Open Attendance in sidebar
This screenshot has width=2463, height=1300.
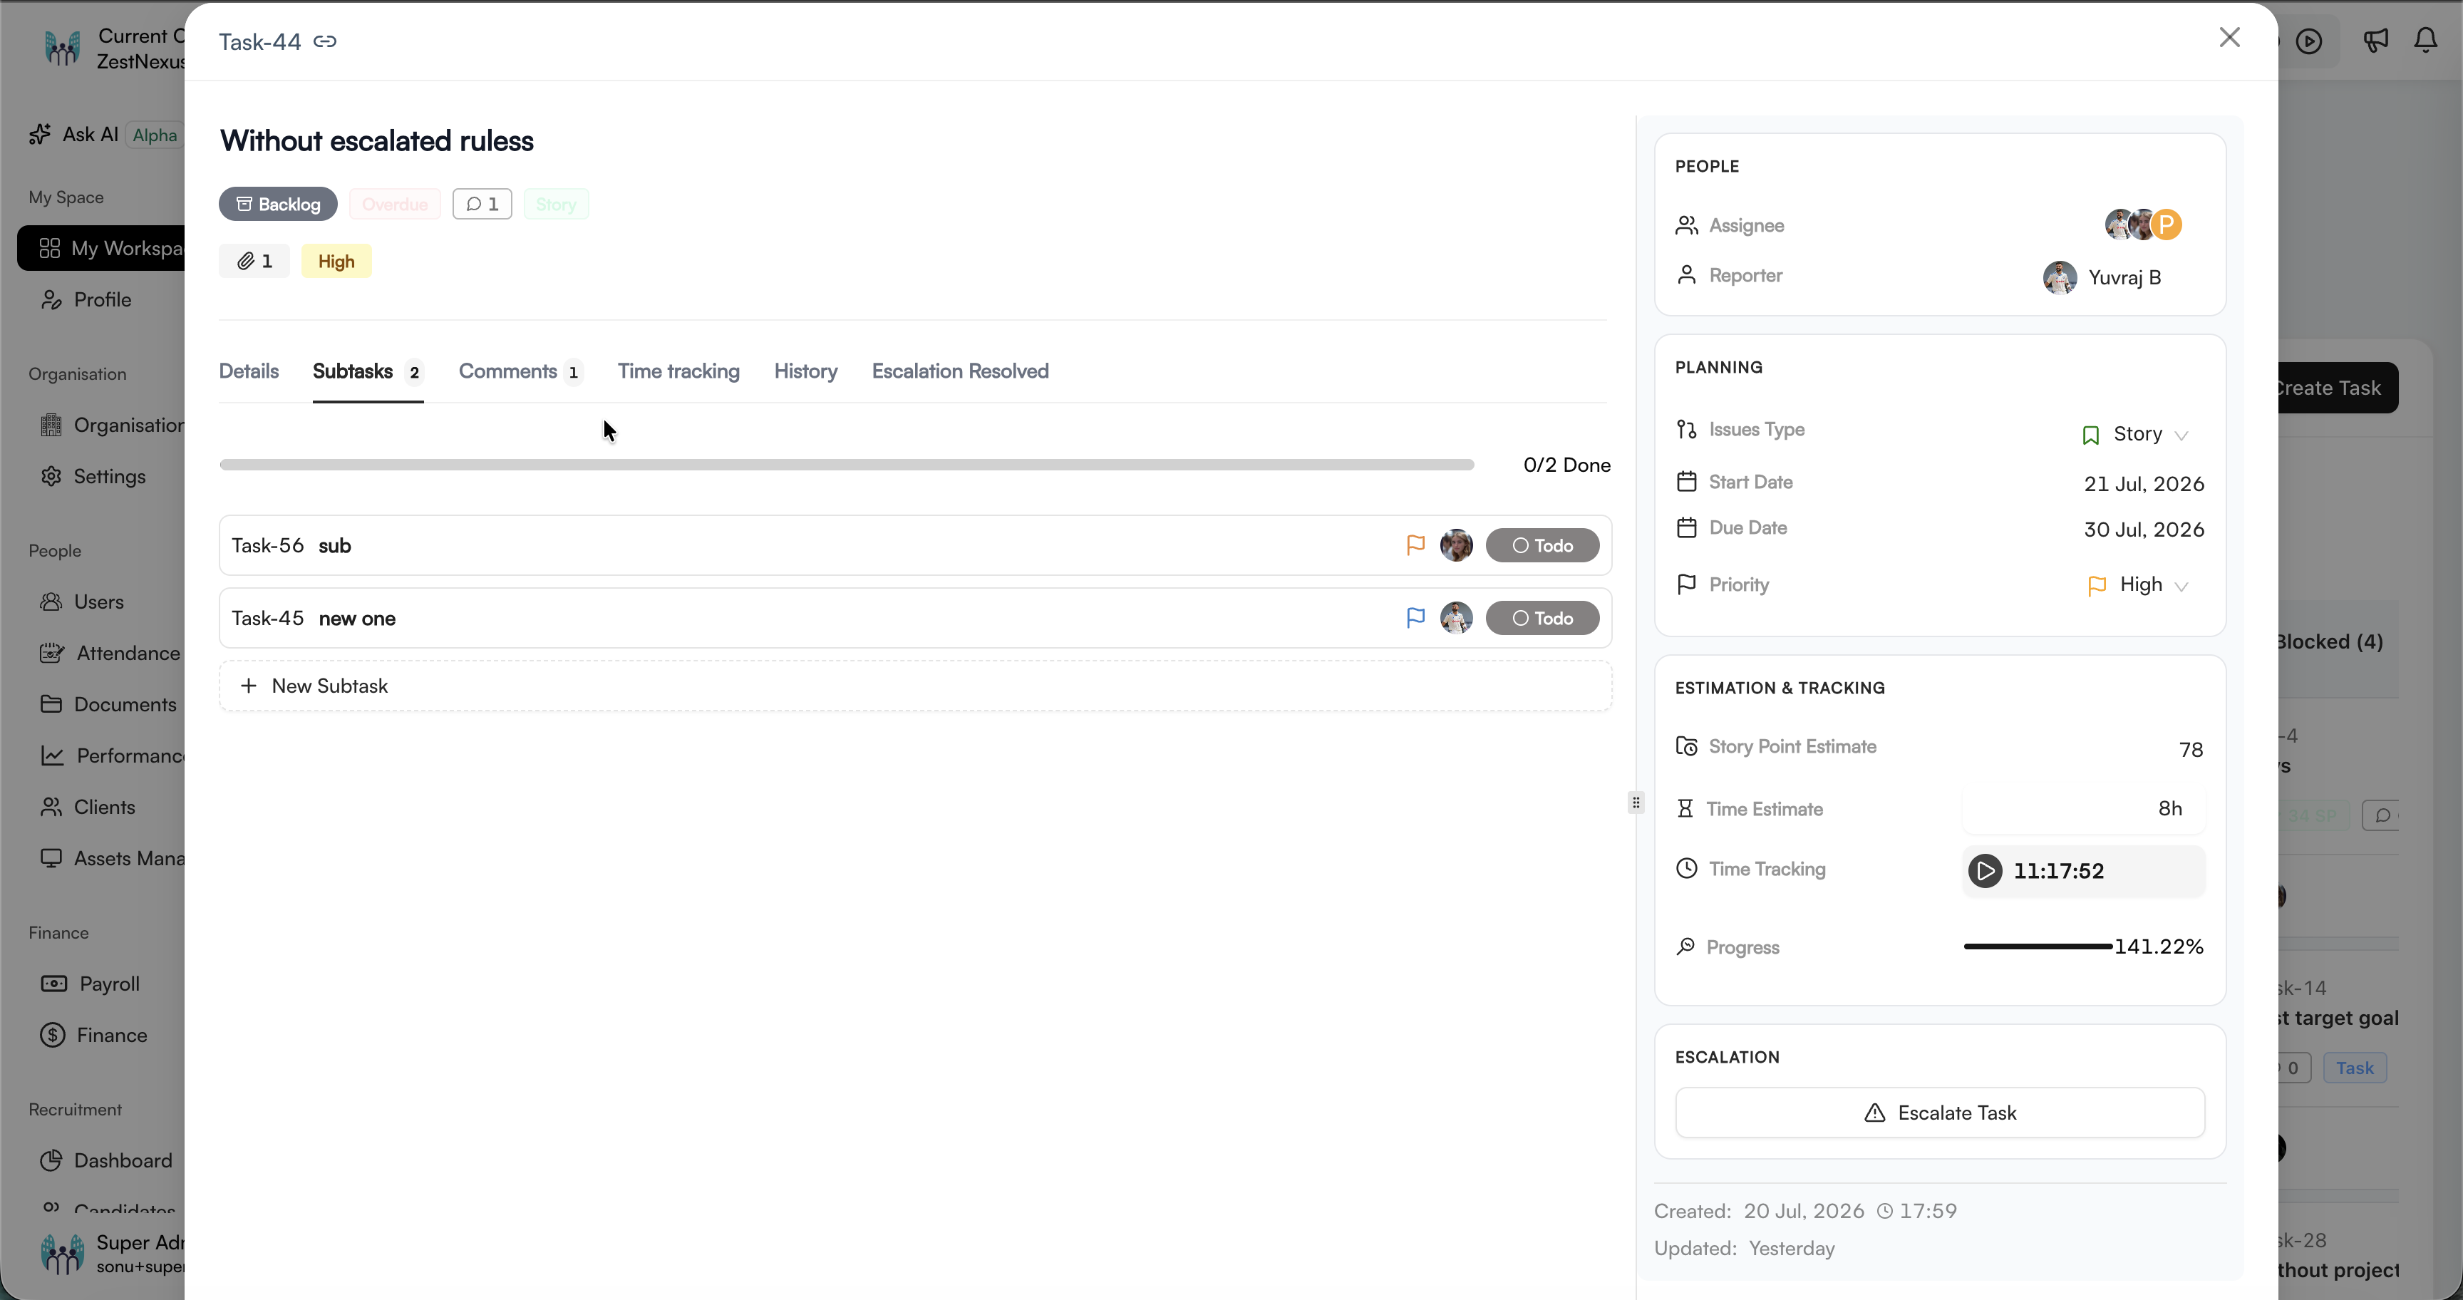(x=110, y=653)
